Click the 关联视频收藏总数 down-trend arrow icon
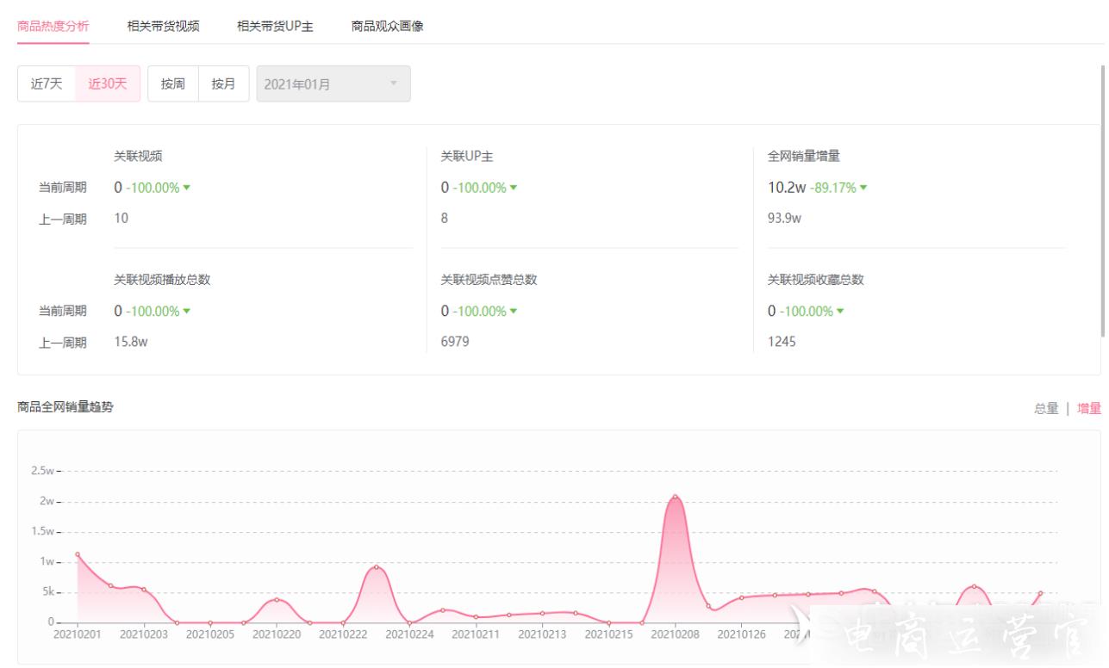Screen dimensions: 1109x668 point(840,311)
